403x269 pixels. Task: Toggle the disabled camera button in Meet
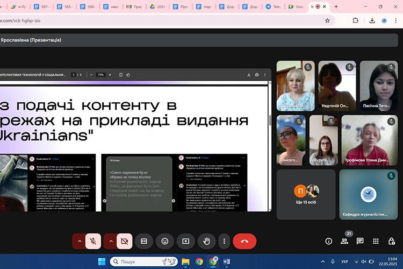click(125, 241)
